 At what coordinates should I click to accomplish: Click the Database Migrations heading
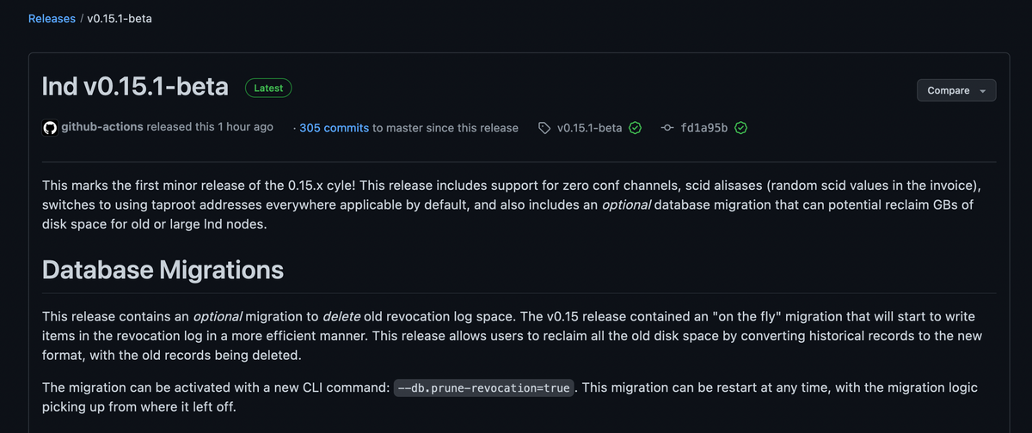pyautogui.click(x=163, y=270)
